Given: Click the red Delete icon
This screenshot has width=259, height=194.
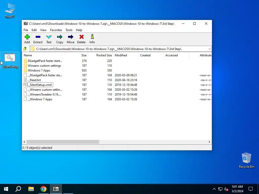Looking at the screenshot, I should tap(81, 37).
